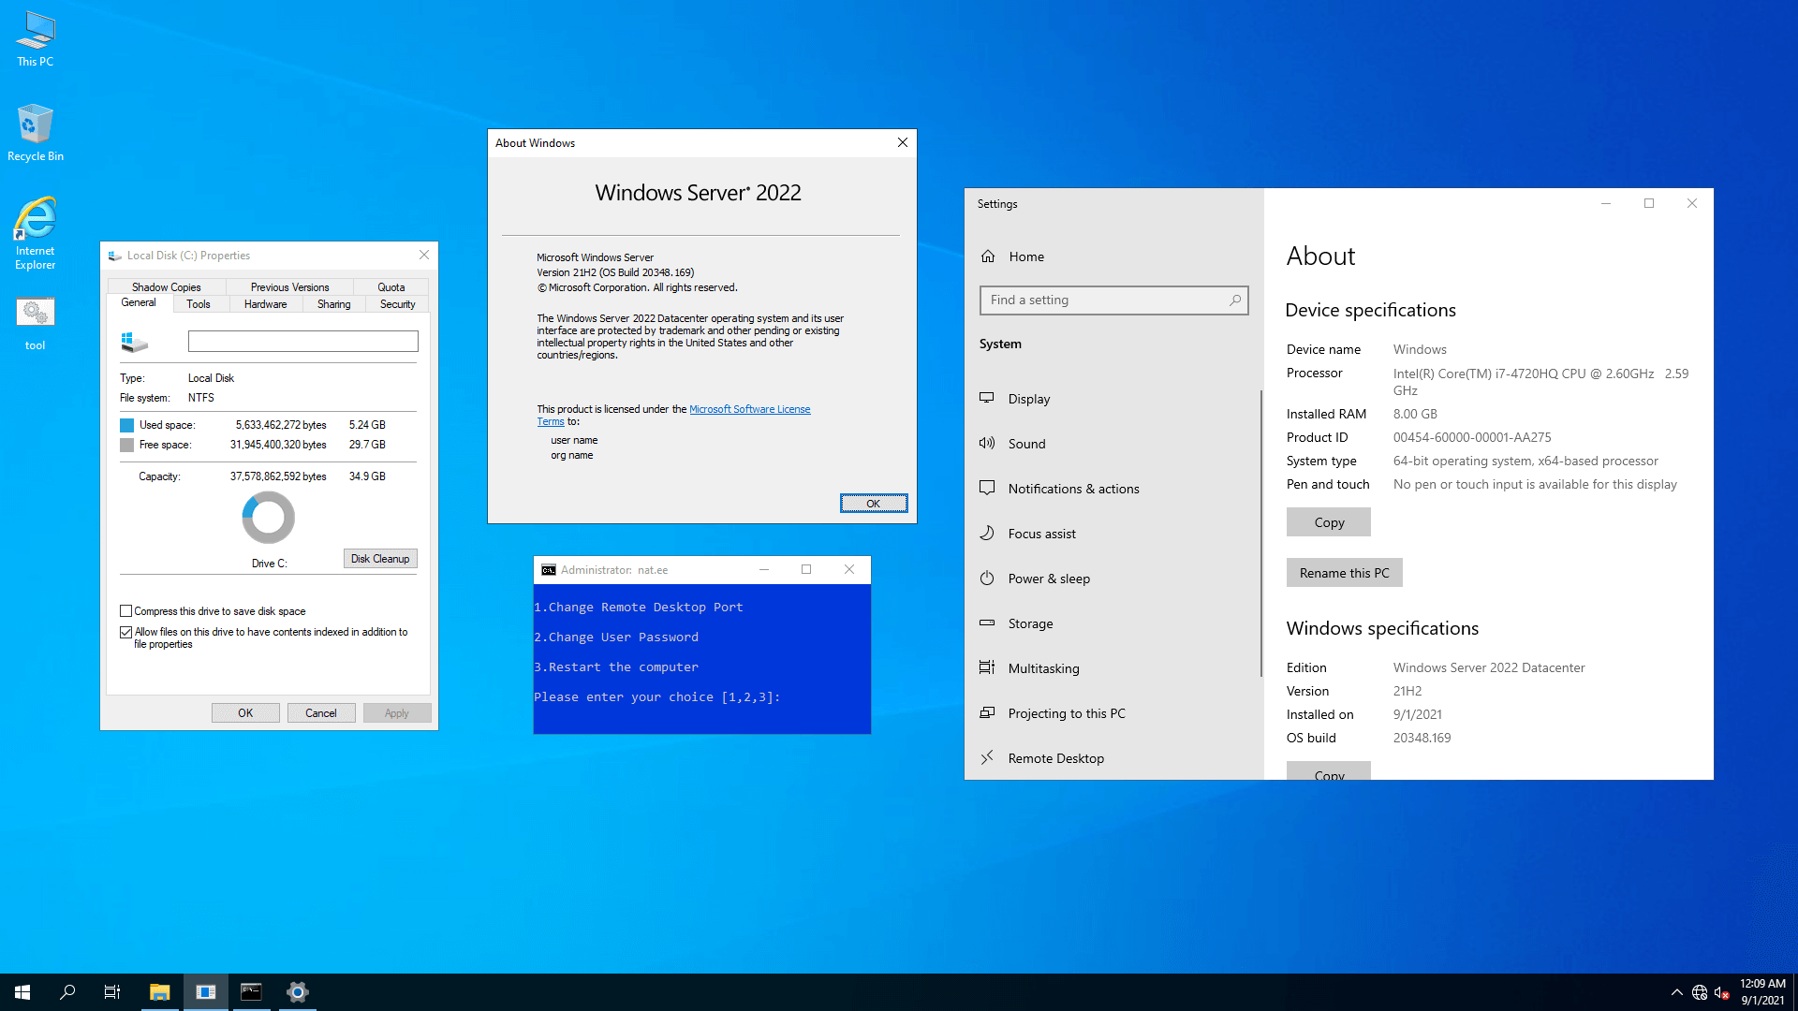Viewport: 1798px width, 1011px height.
Task: Click the drive label text field
Action: pyautogui.click(x=302, y=342)
